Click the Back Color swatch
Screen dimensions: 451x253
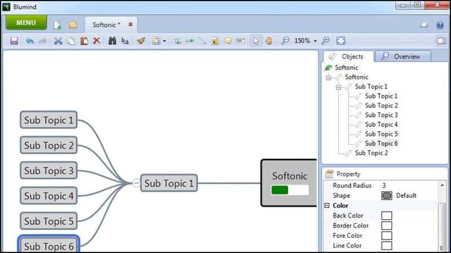click(x=387, y=216)
